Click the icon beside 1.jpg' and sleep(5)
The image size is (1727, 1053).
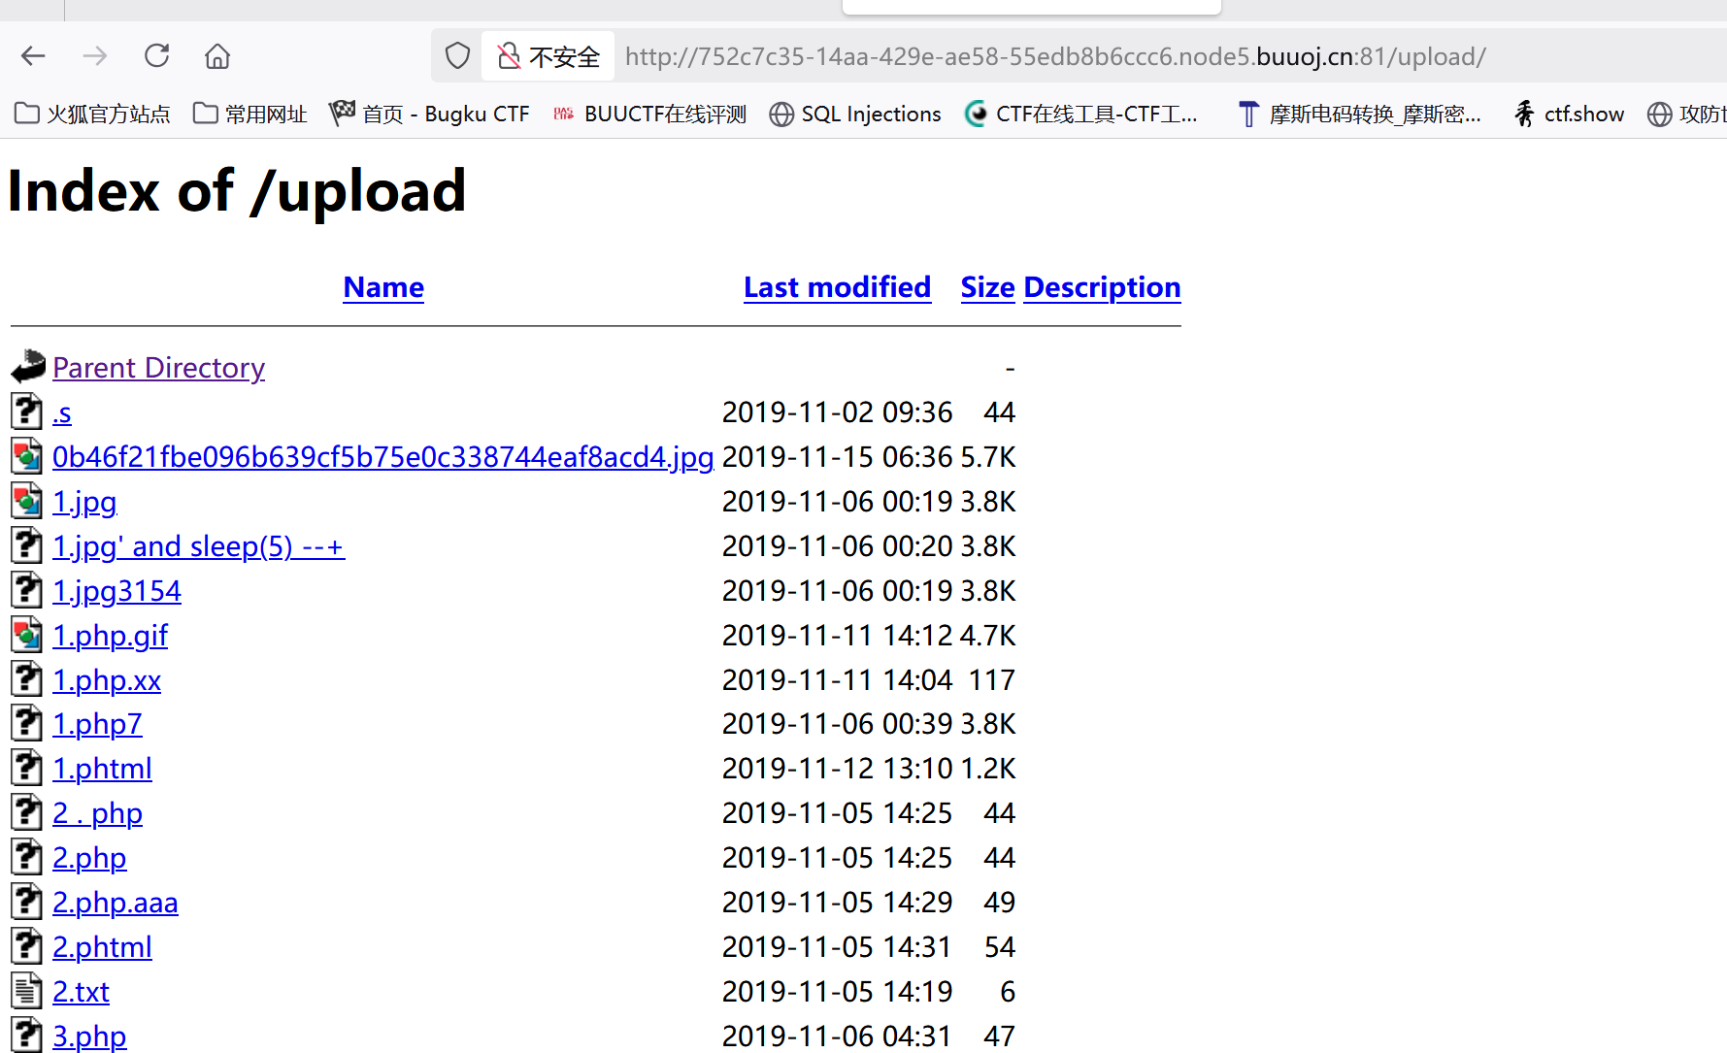(x=27, y=545)
